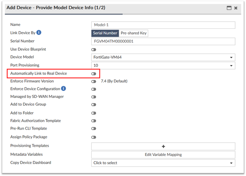Viewport: 246px width, 176px height.
Task: Switch to Pre-shared Key option
Action: pos(134,33)
